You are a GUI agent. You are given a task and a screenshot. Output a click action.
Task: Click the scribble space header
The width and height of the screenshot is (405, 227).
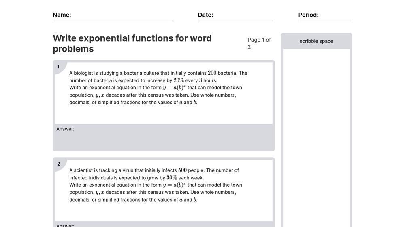click(316, 41)
